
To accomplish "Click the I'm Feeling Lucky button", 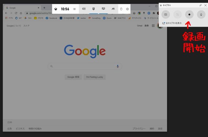I will coord(95,77).
